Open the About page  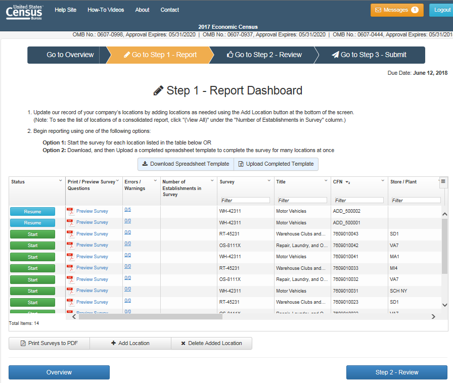[x=142, y=10]
